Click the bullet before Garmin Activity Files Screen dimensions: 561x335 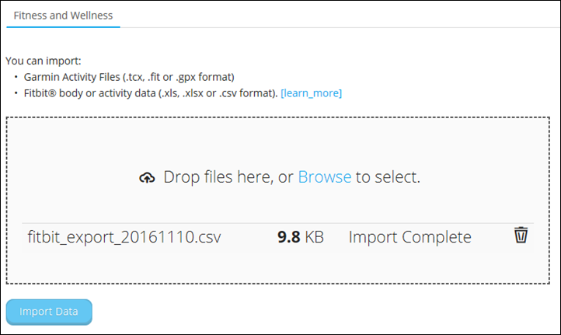coord(16,77)
